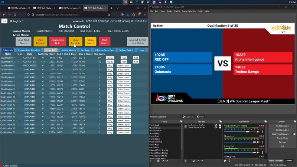List all browser tabs chevron
This screenshot has height=167, width=297.
pos(118,8)
